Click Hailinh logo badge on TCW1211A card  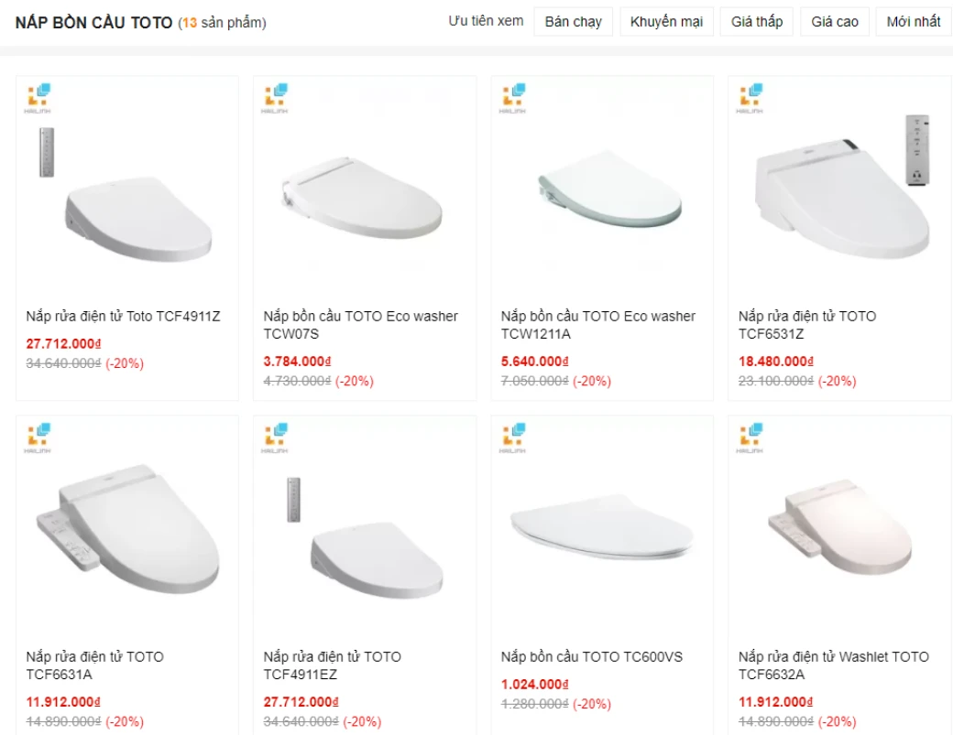pos(513,98)
